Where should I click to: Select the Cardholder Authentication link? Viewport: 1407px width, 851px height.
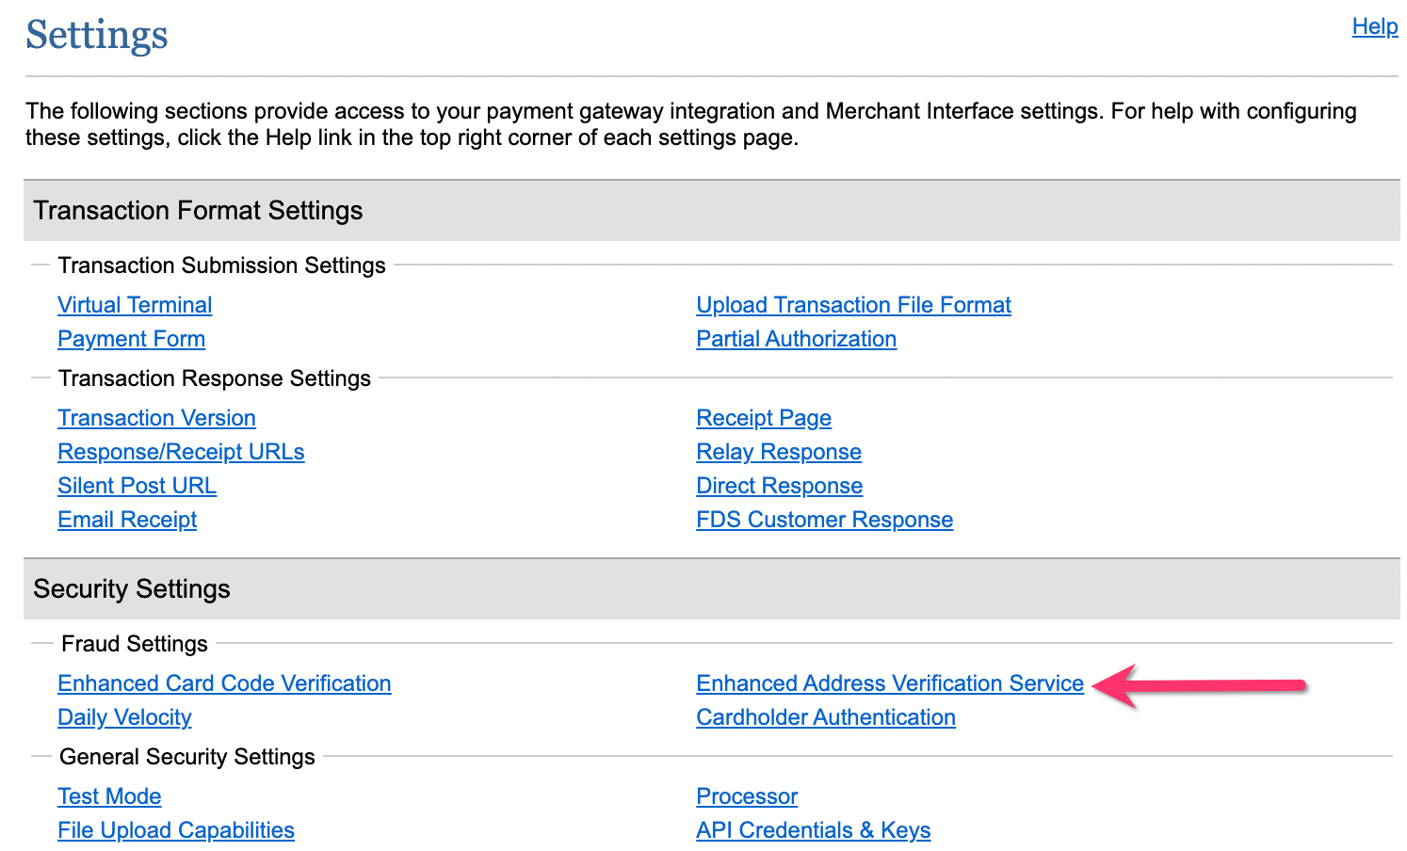(x=826, y=717)
